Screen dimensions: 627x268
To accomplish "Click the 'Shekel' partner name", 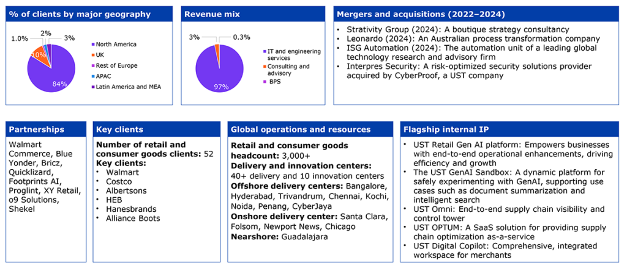I will coord(21,209).
